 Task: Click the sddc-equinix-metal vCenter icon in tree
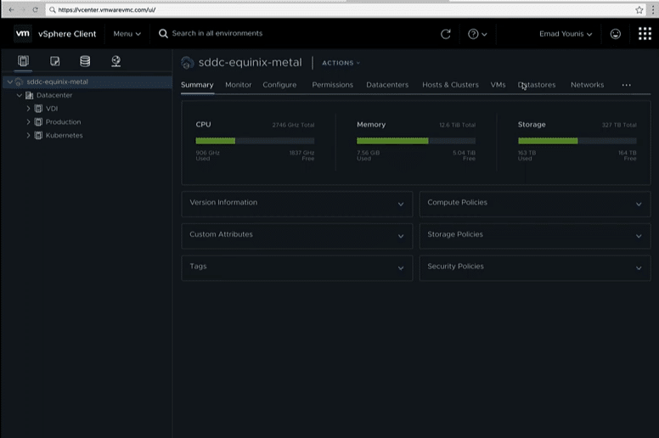(x=19, y=81)
